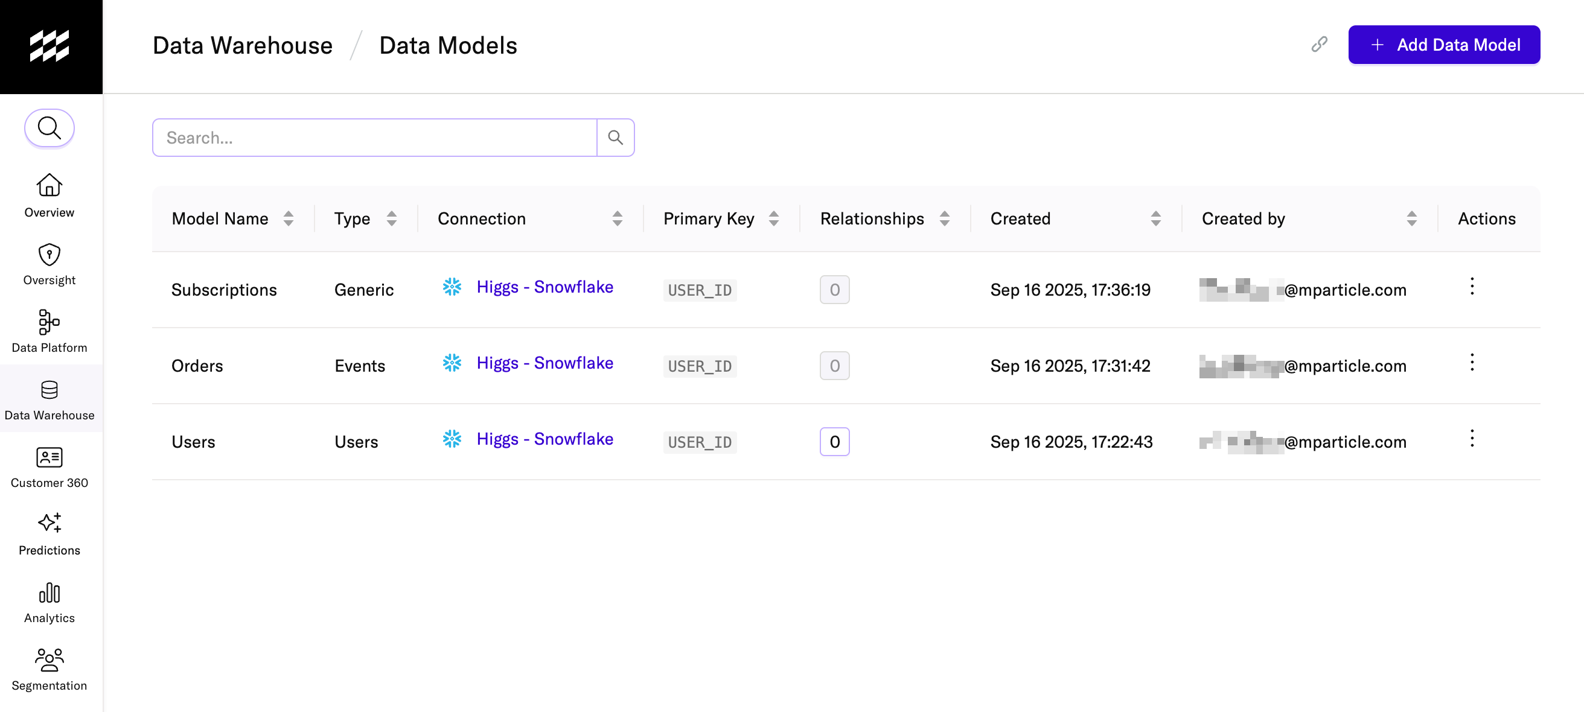Open the sidebar search icon

(x=49, y=128)
